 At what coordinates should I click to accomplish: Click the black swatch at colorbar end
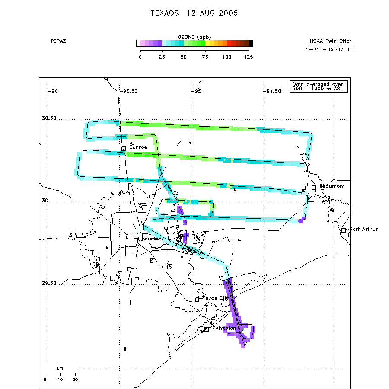coord(251,43)
